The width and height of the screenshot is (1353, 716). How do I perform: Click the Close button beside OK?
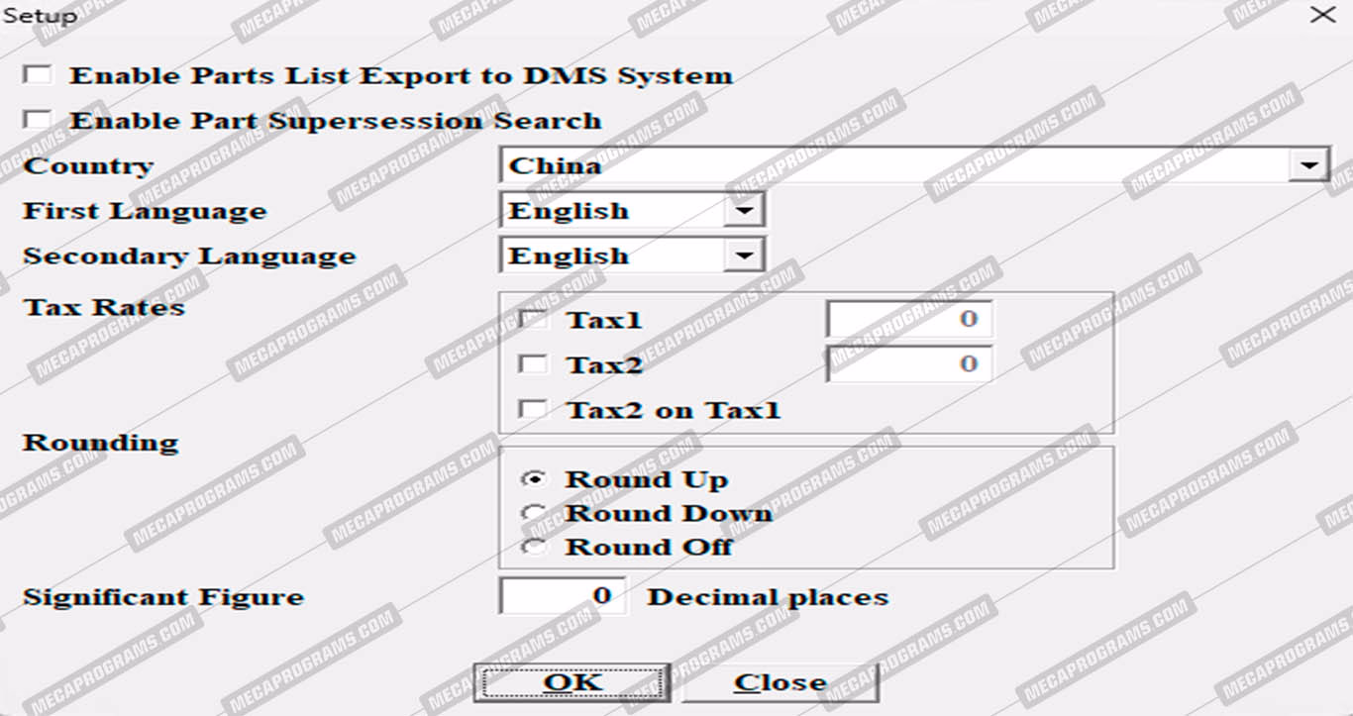780,682
